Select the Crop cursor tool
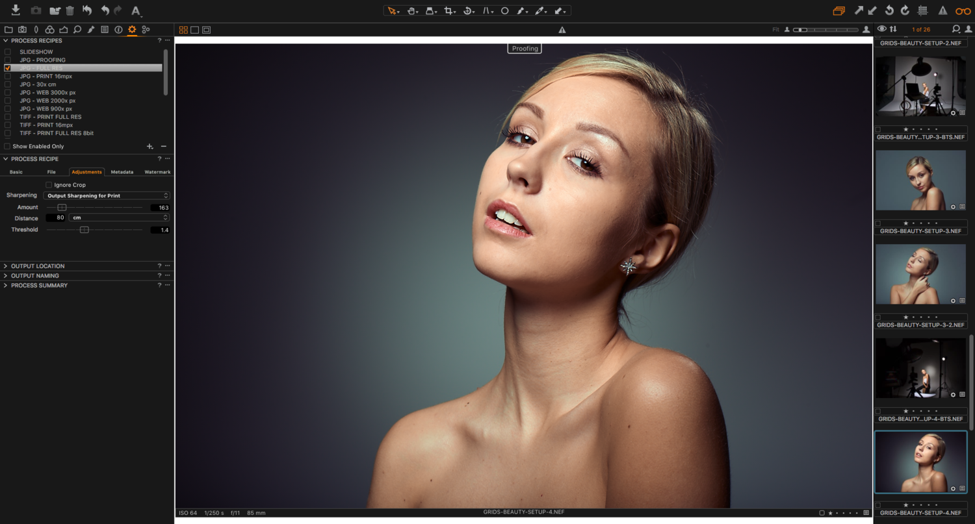Viewport: 975px width, 524px height. [x=449, y=11]
